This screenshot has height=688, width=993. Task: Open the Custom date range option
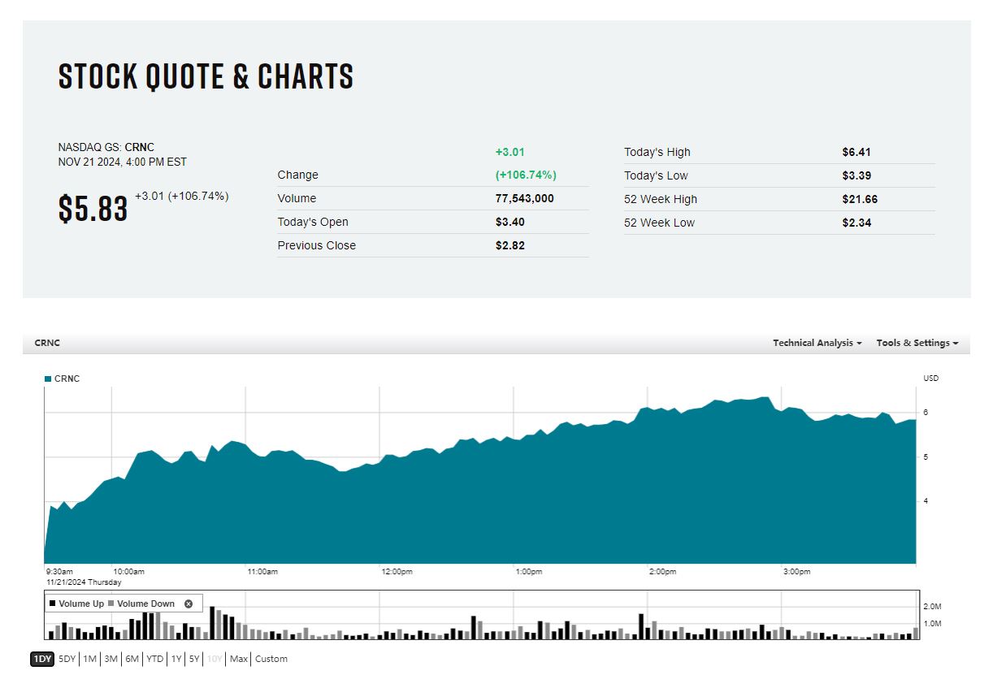pos(271,659)
